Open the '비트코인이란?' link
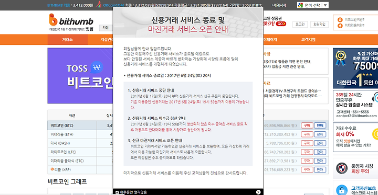The image size is (378, 195). 354,19
